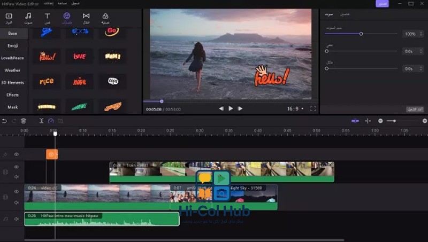Click the split clip tool icon
Image resolution: width=428 pixels, height=242 pixels.
tap(42, 121)
